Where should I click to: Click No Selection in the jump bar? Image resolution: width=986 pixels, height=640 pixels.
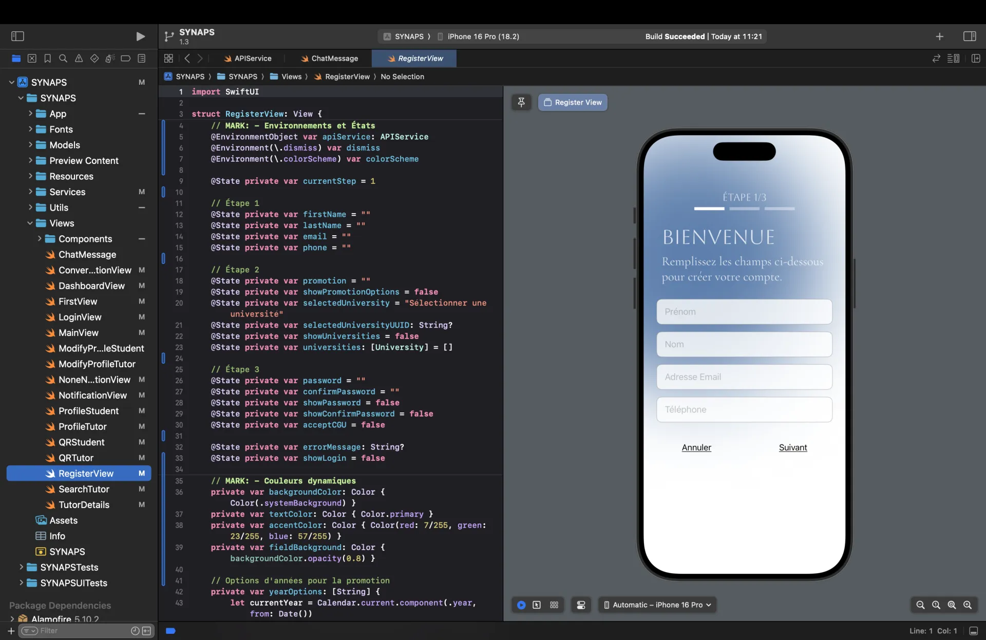coord(402,77)
